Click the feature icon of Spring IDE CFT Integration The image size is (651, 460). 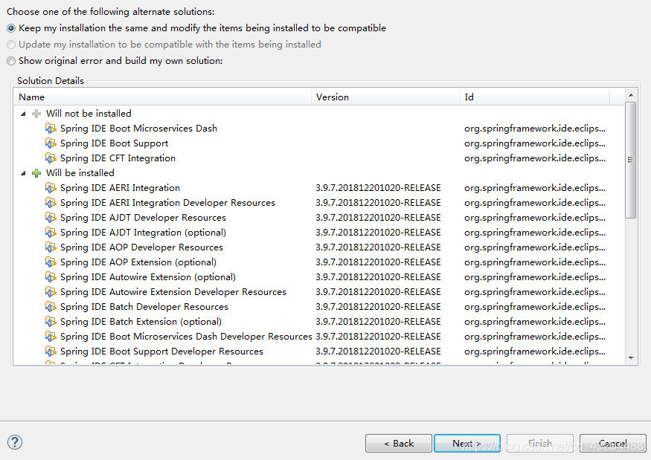click(x=51, y=158)
